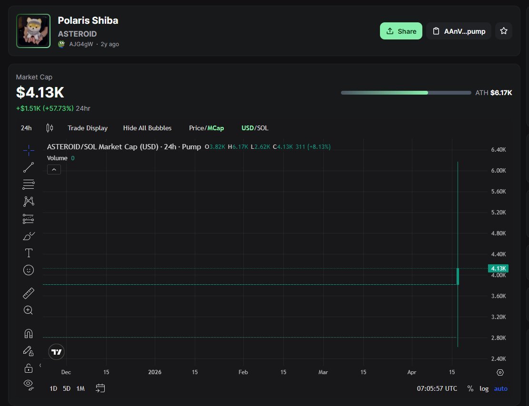
Task: Click the 2026 label on time axis
Action: [155, 372]
